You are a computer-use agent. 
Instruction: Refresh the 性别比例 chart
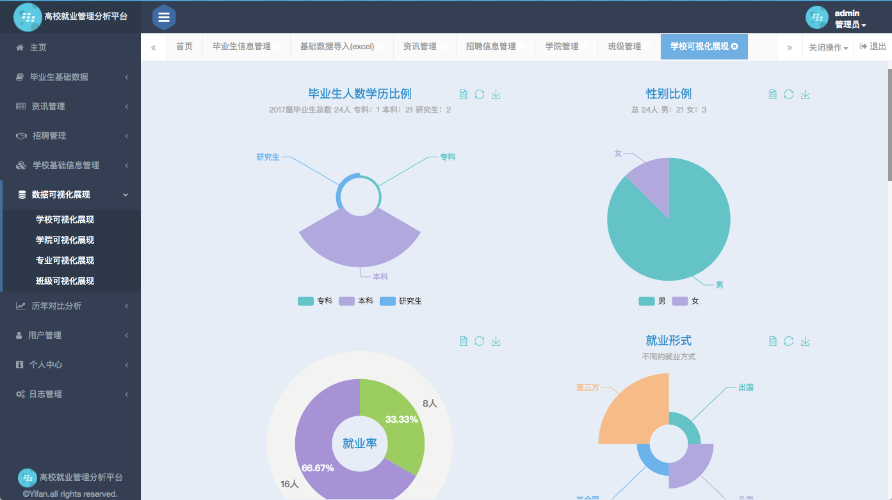789,95
